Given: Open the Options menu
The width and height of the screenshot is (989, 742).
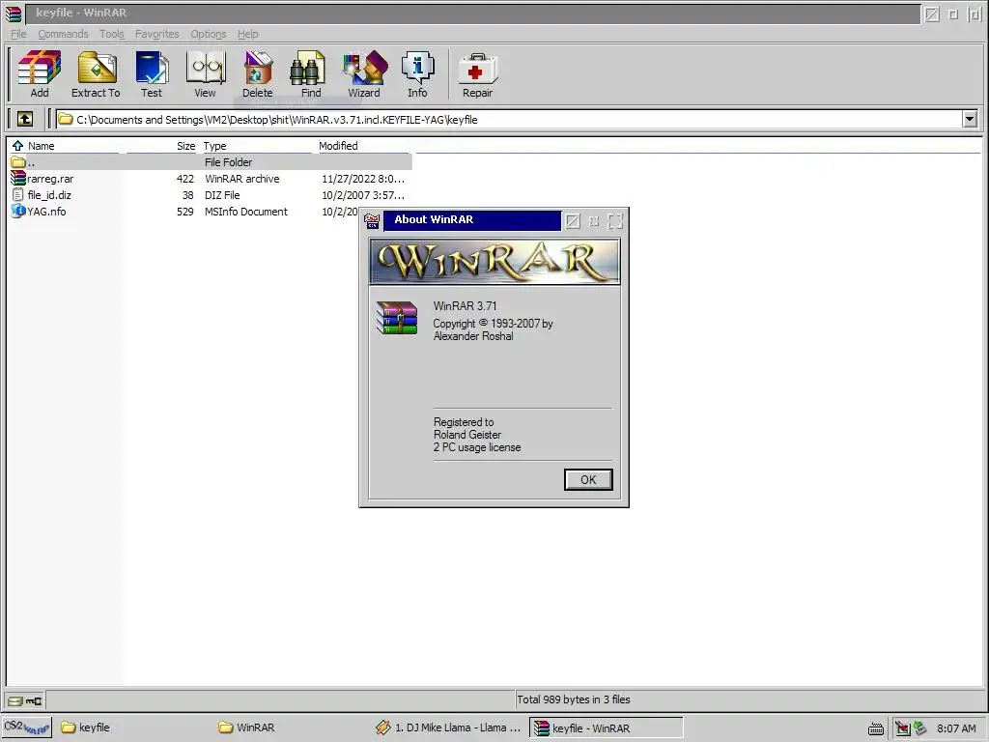Looking at the screenshot, I should [209, 34].
